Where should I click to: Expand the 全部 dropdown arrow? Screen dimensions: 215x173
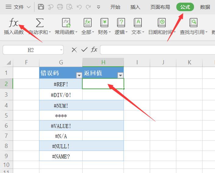[93, 32]
